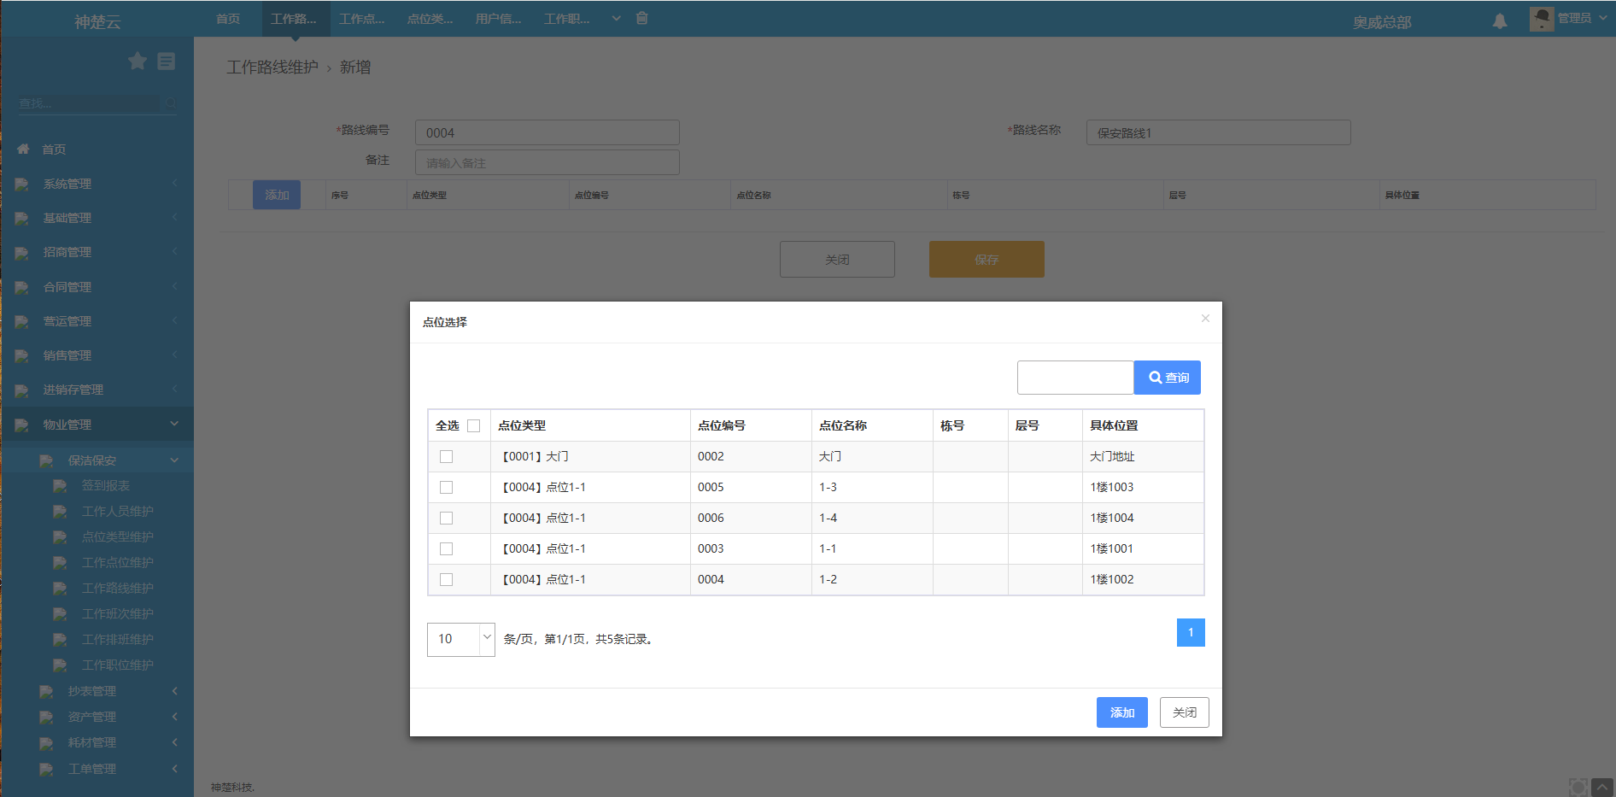Click the fullscreen icon at bottom right
Image resolution: width=1616 pixels, height=797 pixels.
coord(1578,787)
